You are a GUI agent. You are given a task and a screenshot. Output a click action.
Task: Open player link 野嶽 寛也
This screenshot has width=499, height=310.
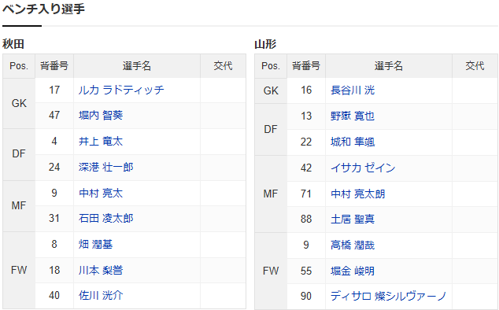pos(353,116)
